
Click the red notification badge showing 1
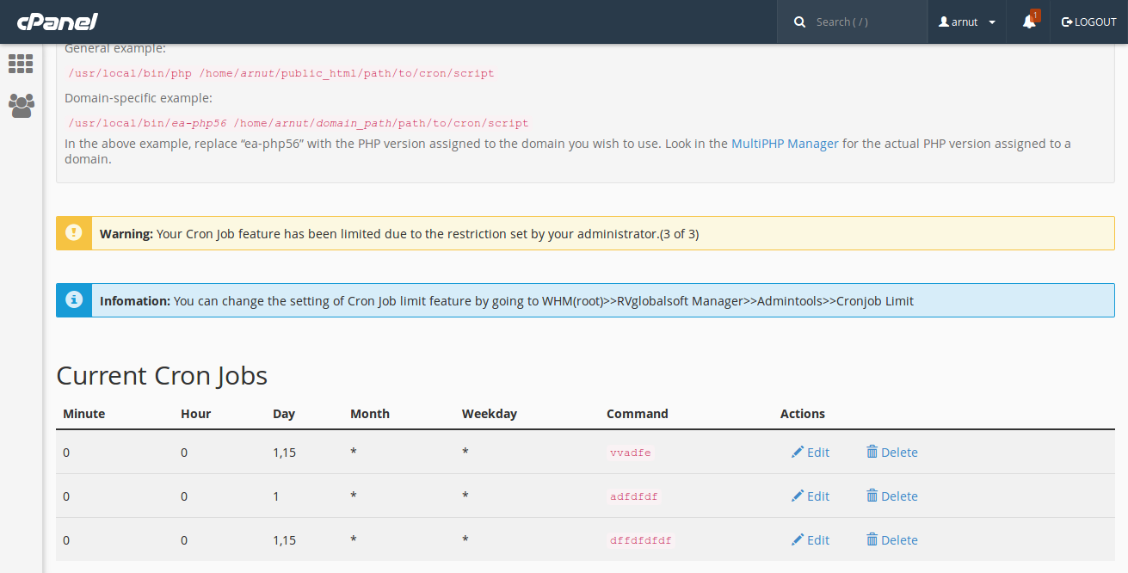click(x=1035, y=14)
